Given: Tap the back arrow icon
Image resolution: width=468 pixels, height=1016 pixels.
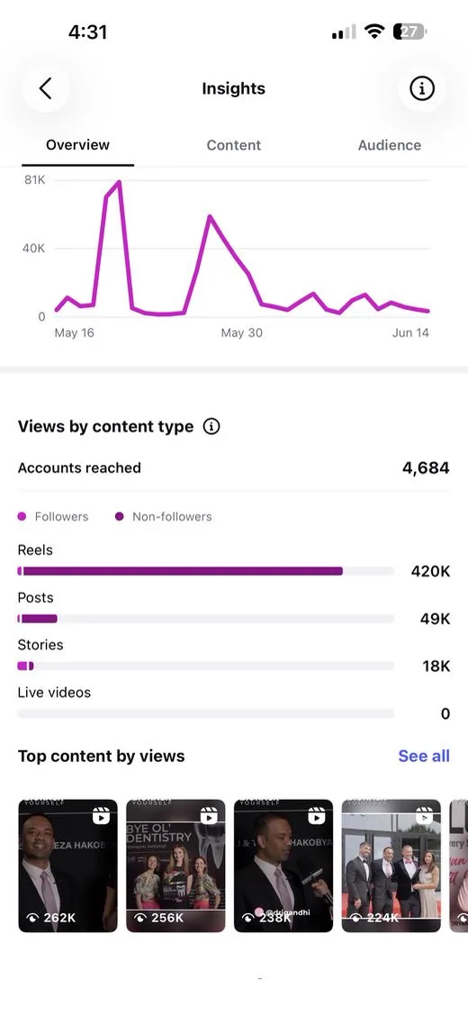Looking at the screenshot, I should [x=45, y=88].
